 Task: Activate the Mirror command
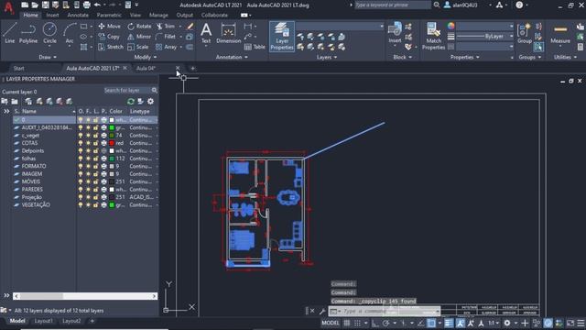click(x=139, y=37)
